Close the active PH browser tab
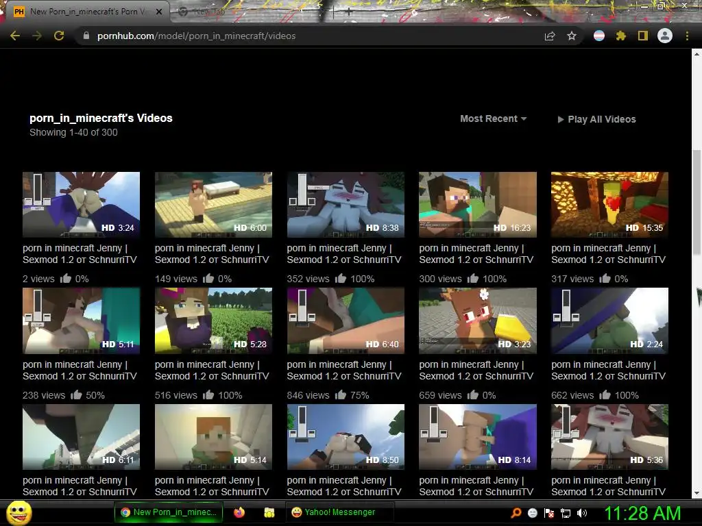The image size is (702, 526). click(159, 12)
